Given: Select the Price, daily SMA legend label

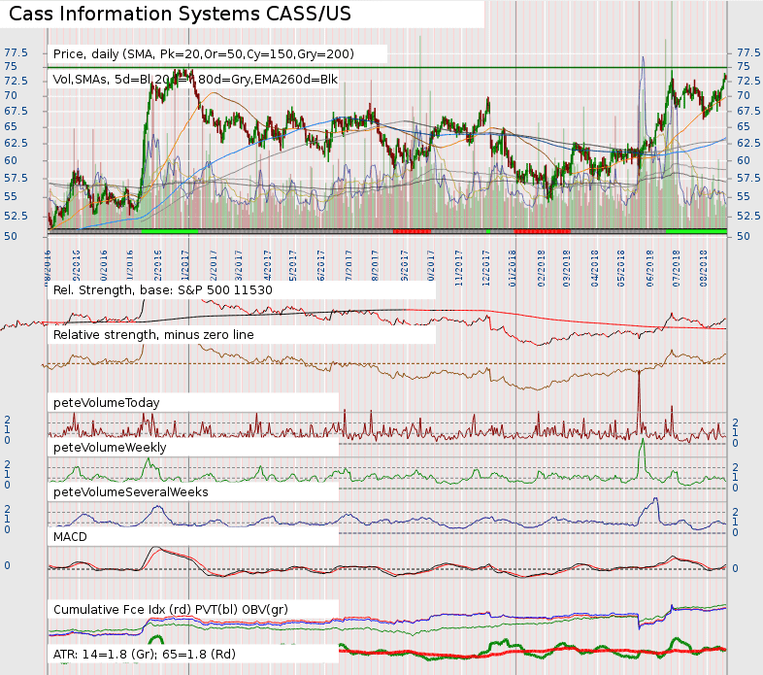Looking at the screenshot, I should (204, 54).
